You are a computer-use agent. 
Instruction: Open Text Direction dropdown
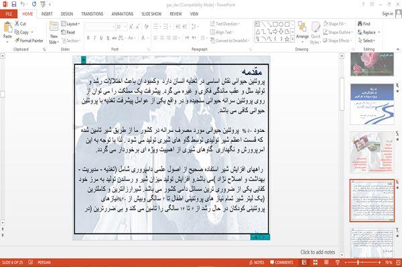(225, 24)
